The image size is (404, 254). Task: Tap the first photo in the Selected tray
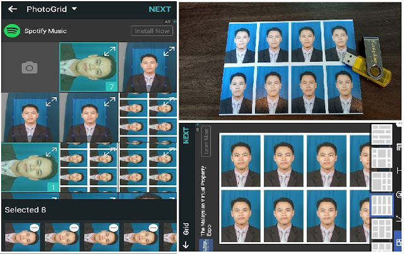click(x=22, y=237)
